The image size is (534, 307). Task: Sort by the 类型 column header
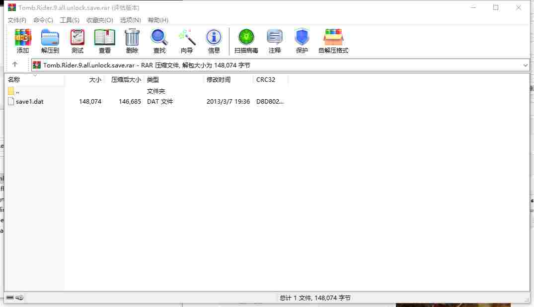[174, 79]
